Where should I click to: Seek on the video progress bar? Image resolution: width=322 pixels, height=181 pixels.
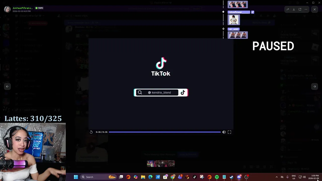[165, 132]
